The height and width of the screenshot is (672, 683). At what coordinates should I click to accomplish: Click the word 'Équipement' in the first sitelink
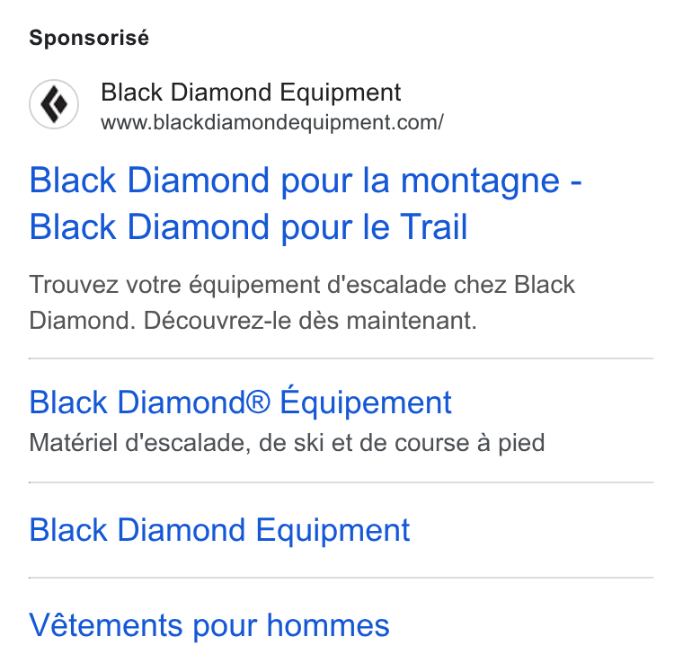(x=366, y=402)
